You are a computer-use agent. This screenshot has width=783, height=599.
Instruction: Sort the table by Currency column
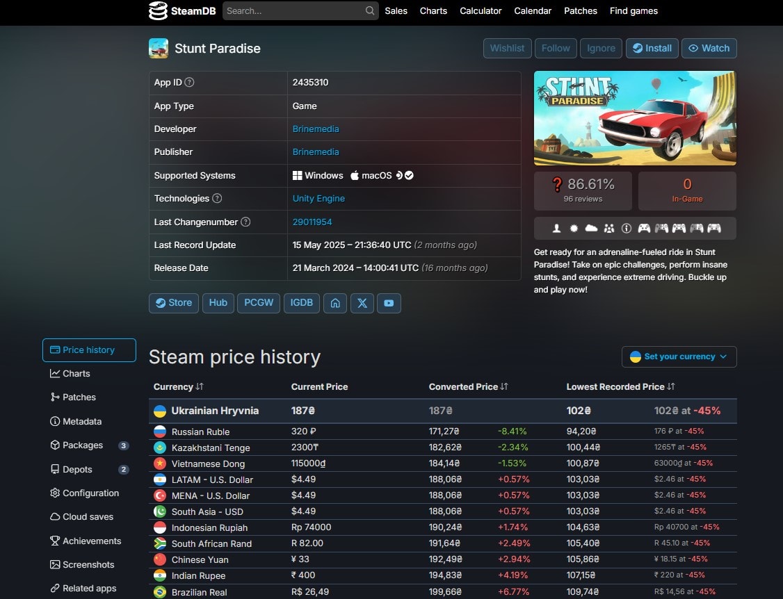[178, 386]
